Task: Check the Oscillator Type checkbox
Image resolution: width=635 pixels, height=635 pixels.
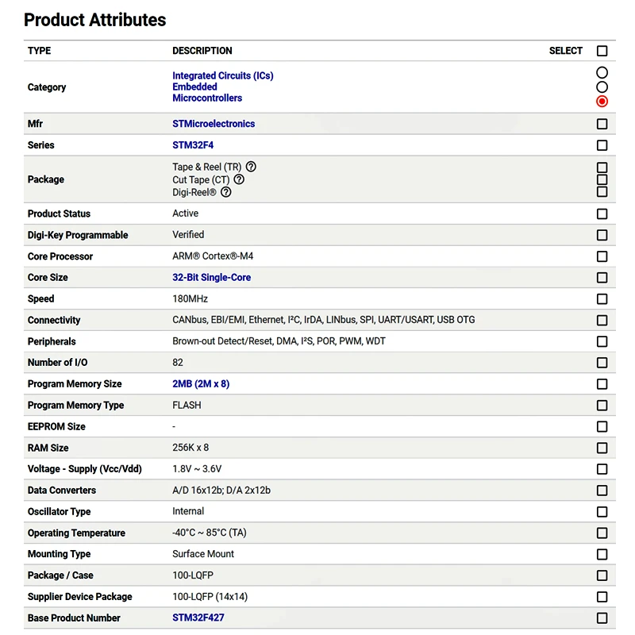Action: 602,512
